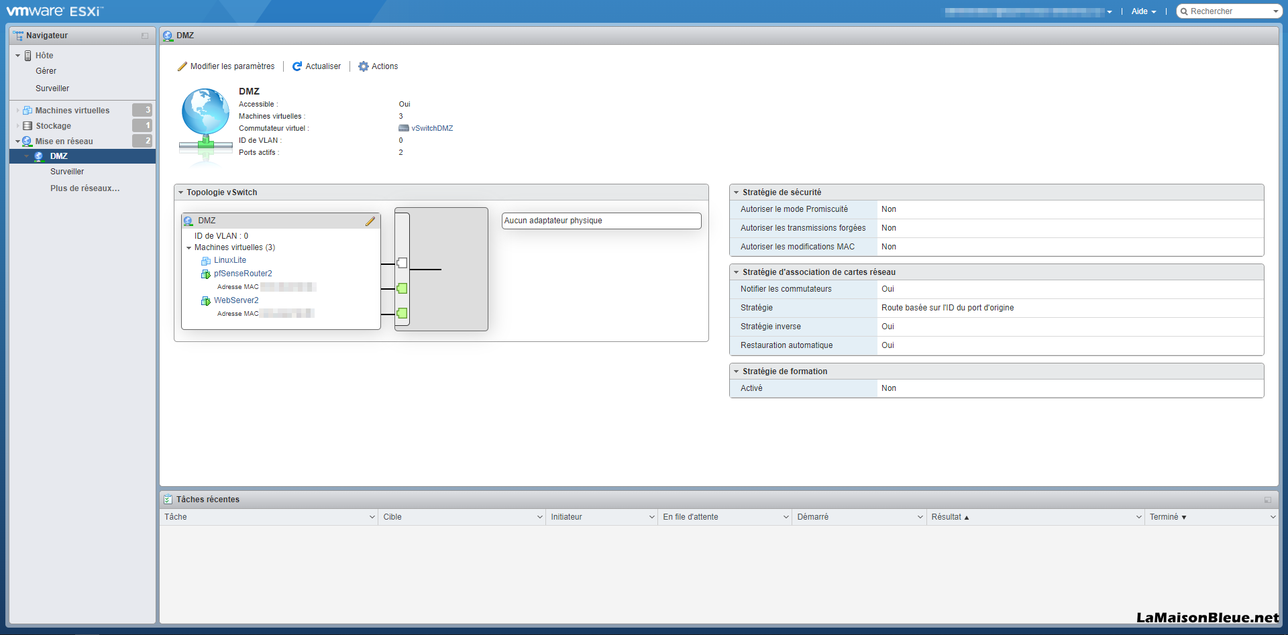Click the Aucun adaptateur physique box
This screenshot has height=635, width=1288.
click(602, 221)
